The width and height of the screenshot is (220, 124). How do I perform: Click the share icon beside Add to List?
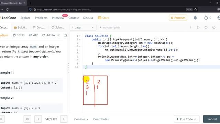tap(65, 35)
